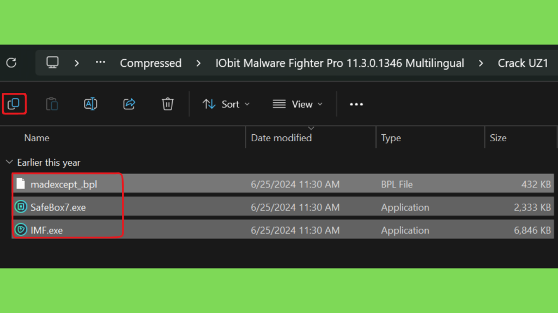The width and height of the screenshot is (558, 313).
Task: Select the SafeBox7.exe application file
Action: [x=283, y=207]
